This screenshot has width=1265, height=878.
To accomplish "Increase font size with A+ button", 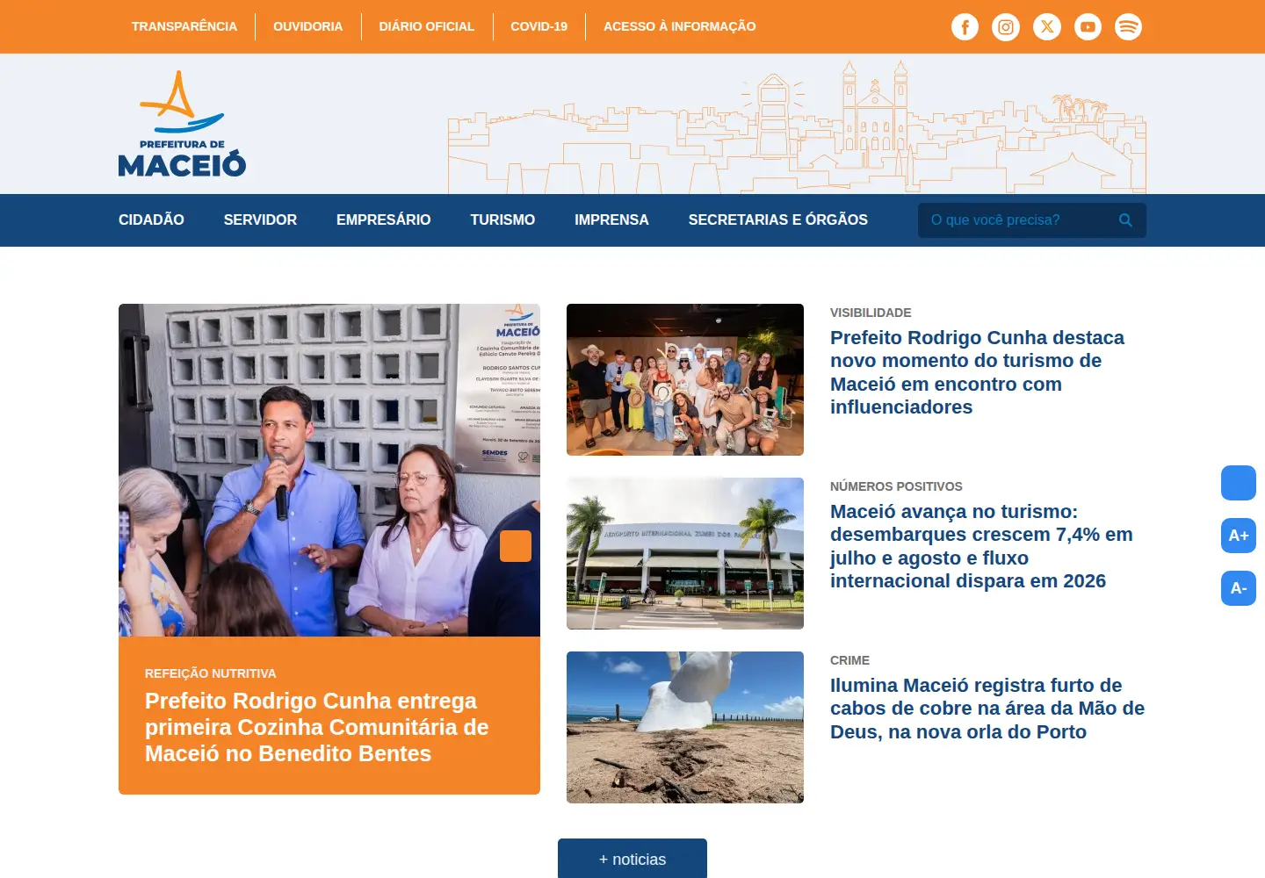I will 1239,536.
